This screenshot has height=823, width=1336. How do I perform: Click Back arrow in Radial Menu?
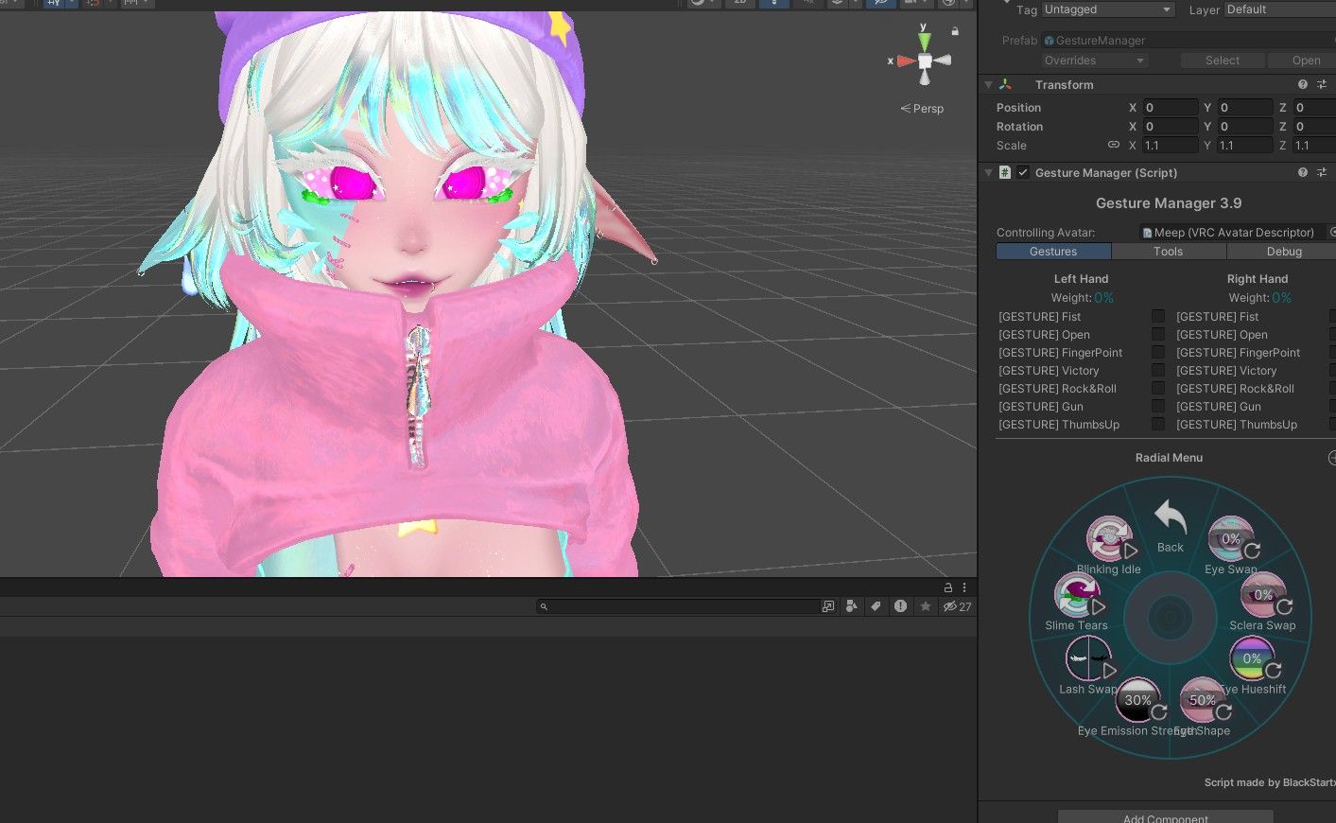pyautogui.click(x=1170, y=518)
